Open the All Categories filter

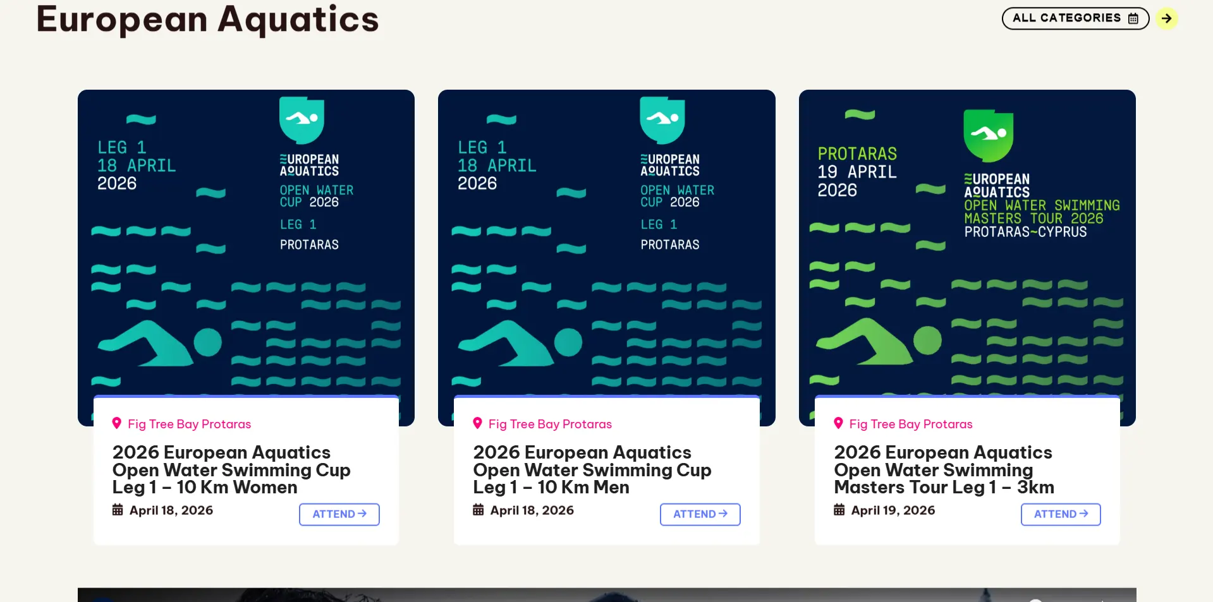pos(1075,18)
